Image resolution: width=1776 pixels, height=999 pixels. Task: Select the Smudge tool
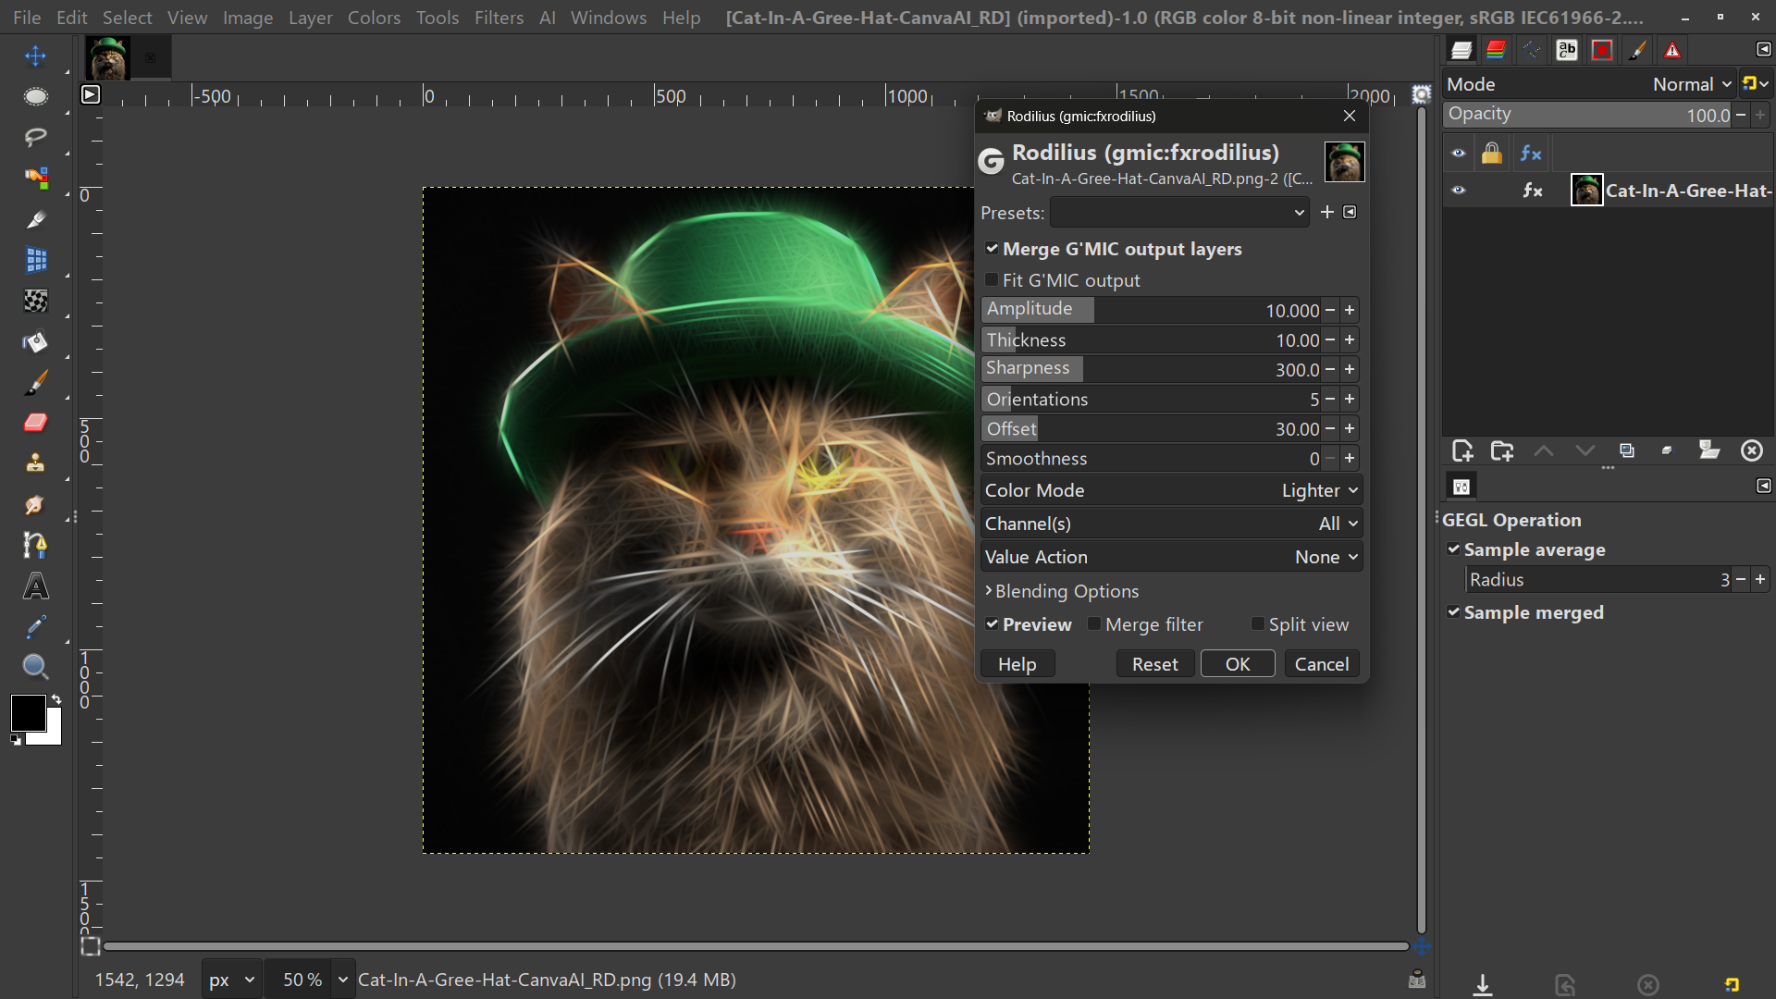pos(35,504)
